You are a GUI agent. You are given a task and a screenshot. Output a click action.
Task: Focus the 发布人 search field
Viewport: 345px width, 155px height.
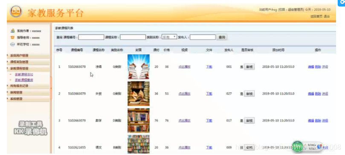(x=203, y=37)
